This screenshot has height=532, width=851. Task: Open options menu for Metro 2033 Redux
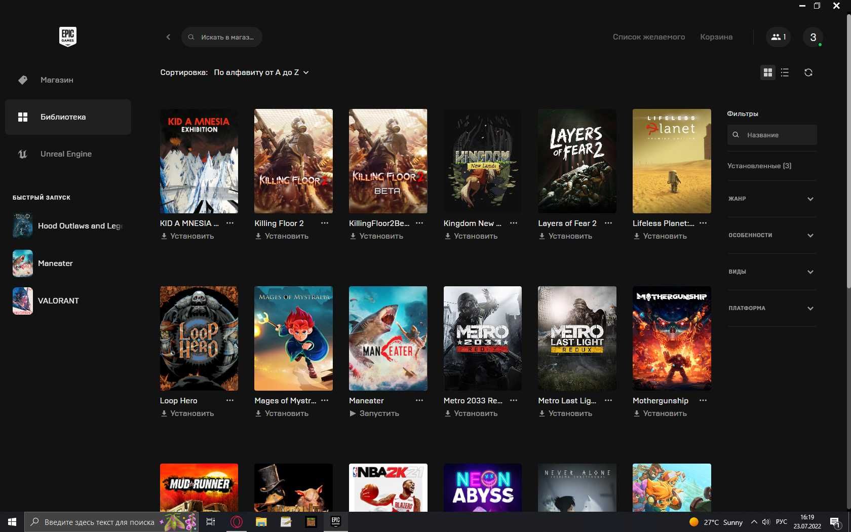point(514,400)
